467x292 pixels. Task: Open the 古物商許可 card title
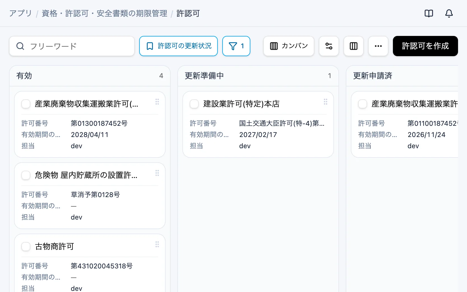tap(54, 247)
